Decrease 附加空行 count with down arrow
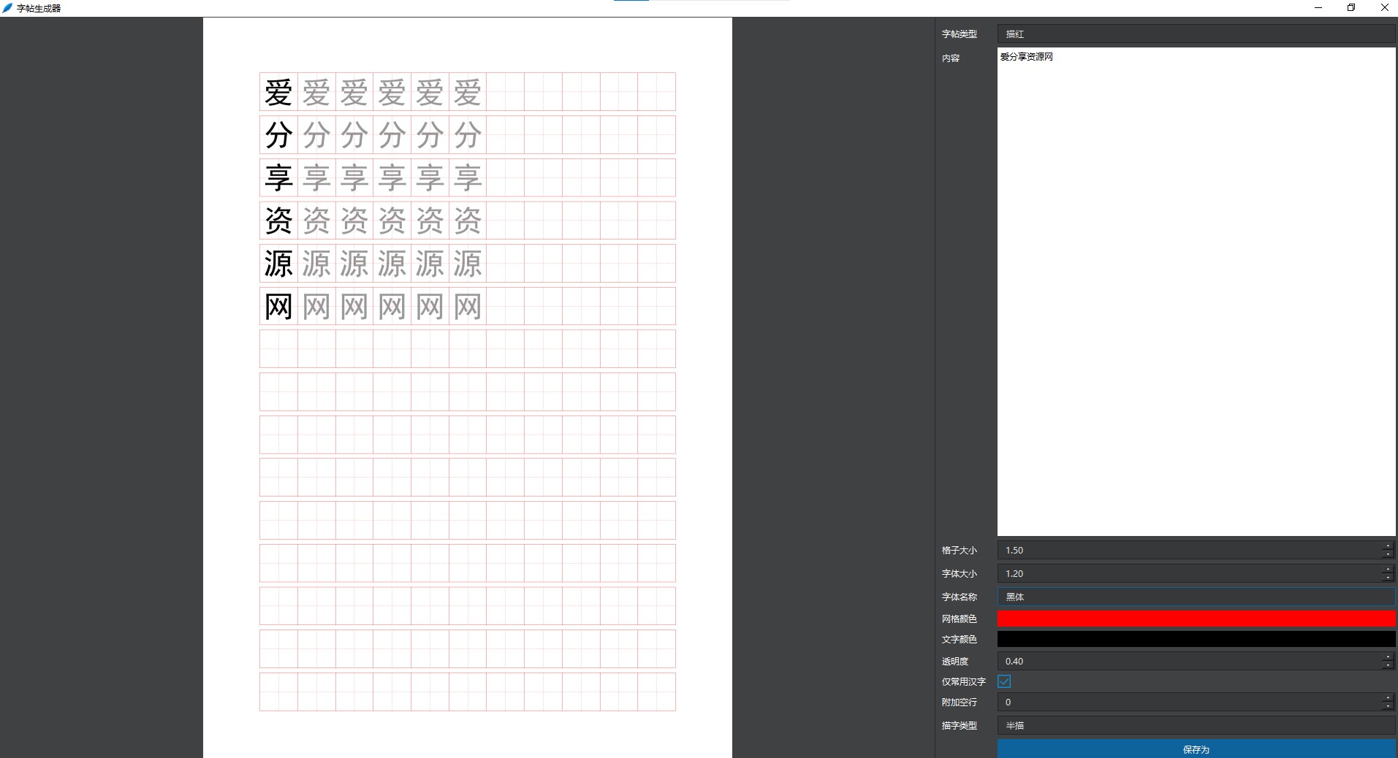1398x758 pixels. click(x=1388, y=706)
